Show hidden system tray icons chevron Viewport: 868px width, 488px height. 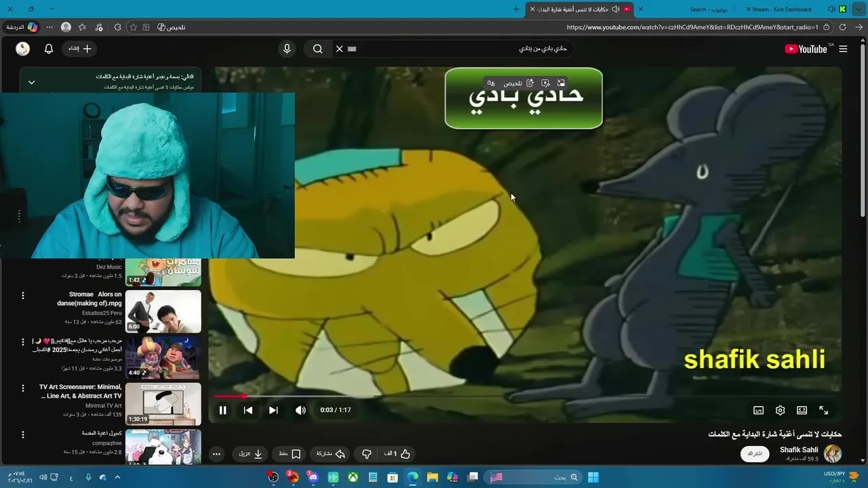pos(117,477)
